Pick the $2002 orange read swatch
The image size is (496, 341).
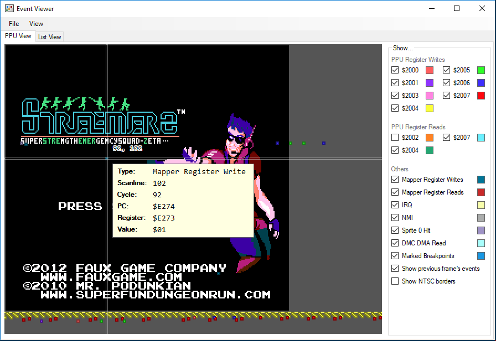pyautogui.click(x=430, y=138)
